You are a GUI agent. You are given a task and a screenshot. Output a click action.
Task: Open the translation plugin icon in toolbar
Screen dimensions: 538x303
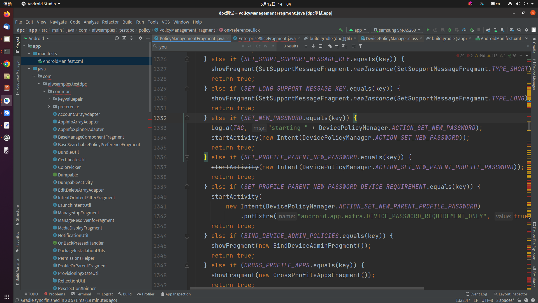tap(512, 30)
